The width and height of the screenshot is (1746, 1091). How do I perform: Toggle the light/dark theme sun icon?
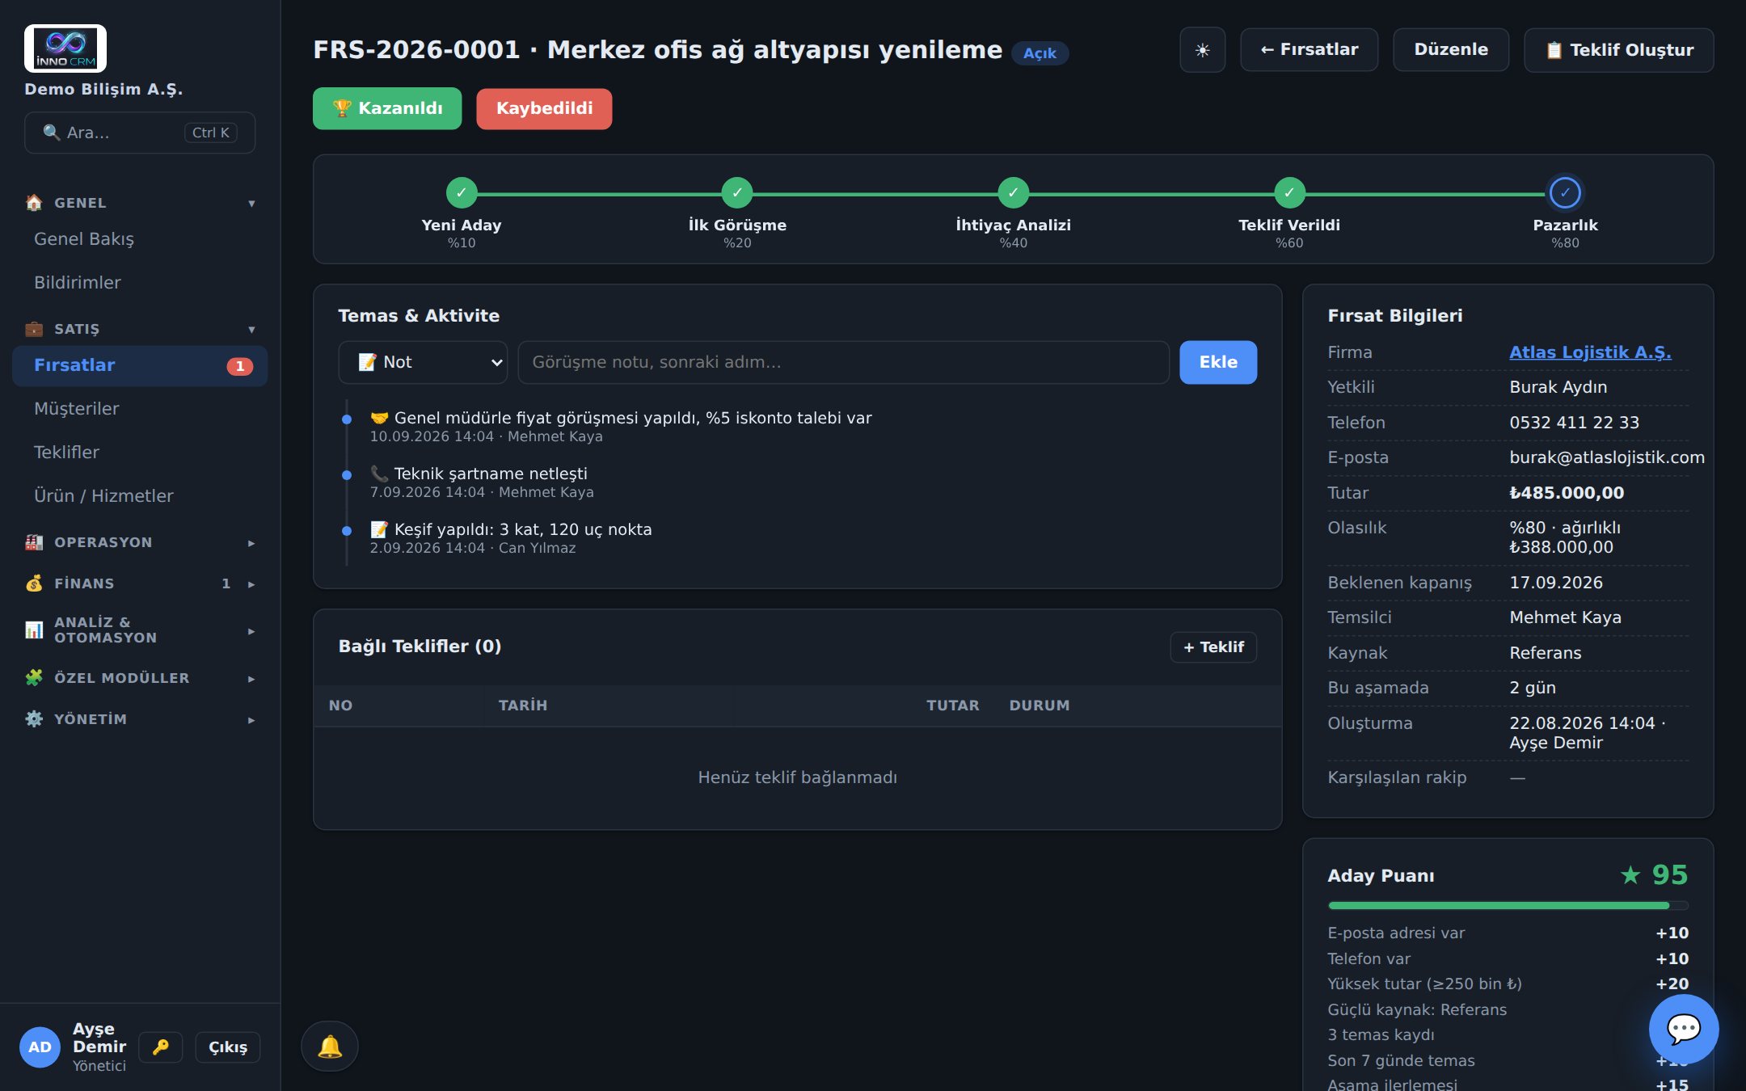[1202, 50]
